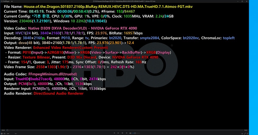Click the D3D 9Ex Discard present text
258x135 pixels.
82,57
